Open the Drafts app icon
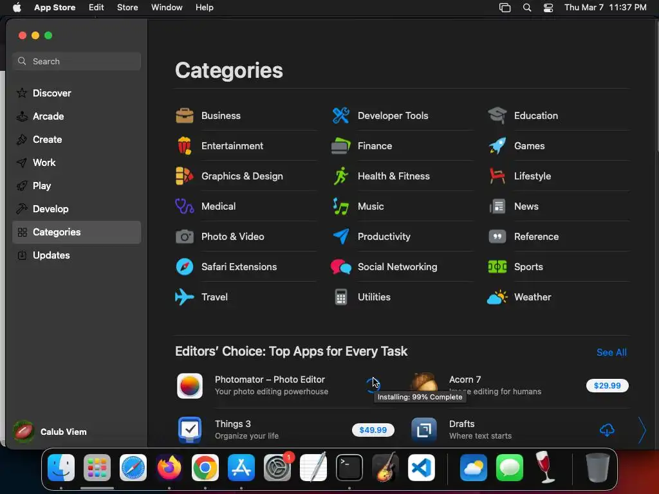This screenshot has width=659, height=494. [424, 430]
